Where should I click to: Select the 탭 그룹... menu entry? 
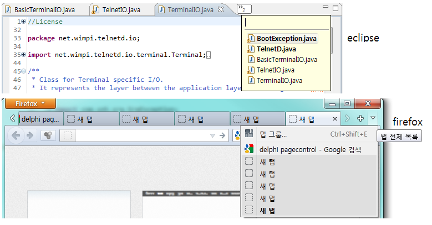(x=273, y=134)
